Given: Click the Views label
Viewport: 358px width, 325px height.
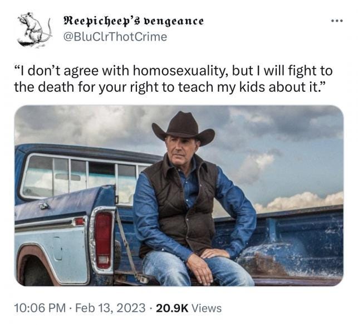Looking at the screenshot, I should point(207,308).
